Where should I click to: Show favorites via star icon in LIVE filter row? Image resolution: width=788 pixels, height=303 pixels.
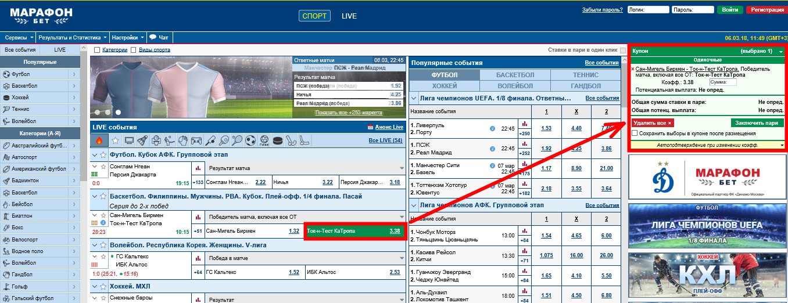click(115, 140)
